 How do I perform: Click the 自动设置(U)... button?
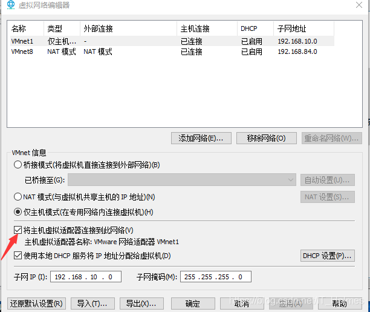pyautogui.click(x=328, y=180)
